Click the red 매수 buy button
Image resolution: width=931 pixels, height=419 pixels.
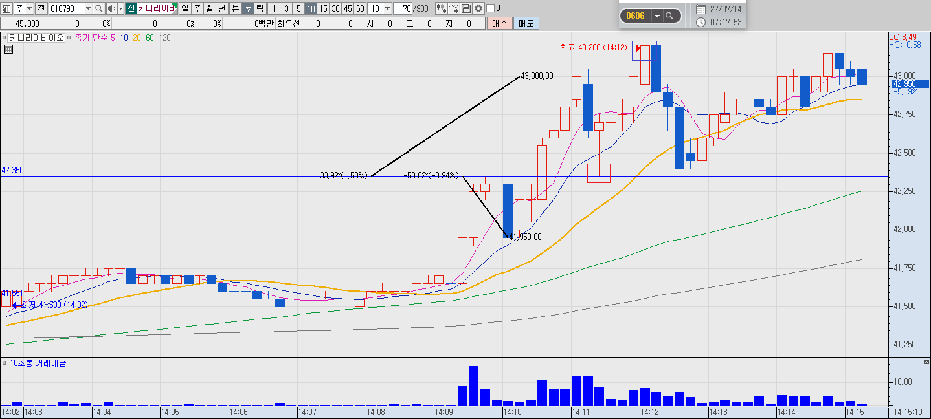coord(499,23)
